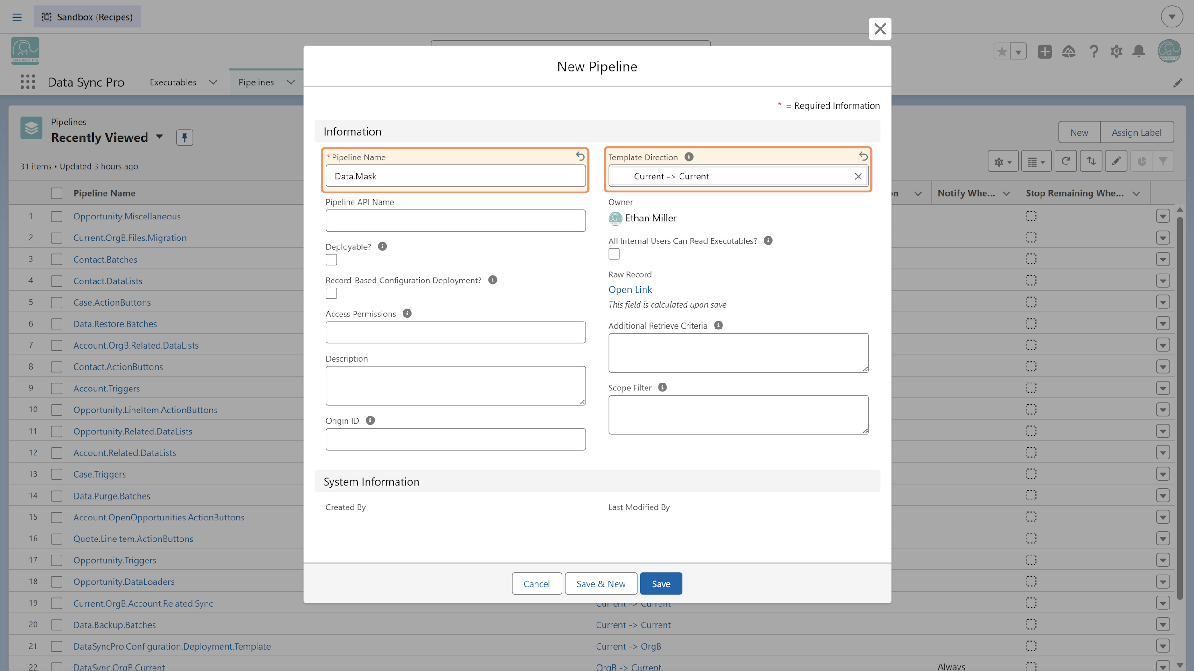Viewport: 1194px width, 671px height.
Task: Open the Trailhead guidance icon
Action: click(x=1069, y=51)
